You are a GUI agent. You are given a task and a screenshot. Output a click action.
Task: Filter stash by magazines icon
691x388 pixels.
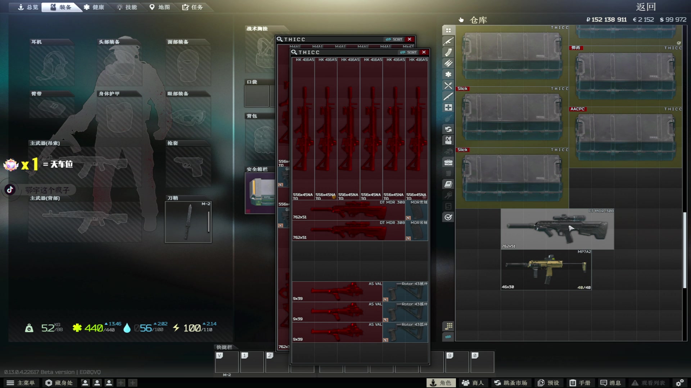click(x=448, y=52)
